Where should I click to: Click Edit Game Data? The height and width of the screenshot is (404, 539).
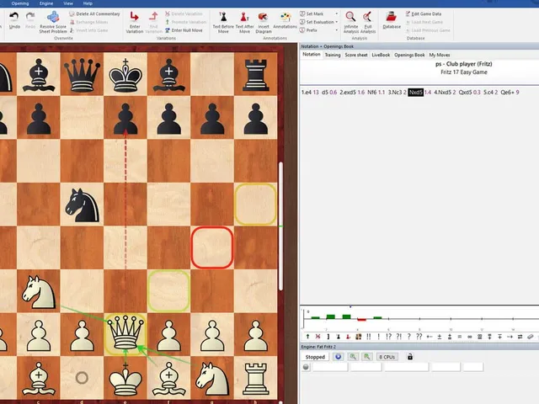coord(424,13)
